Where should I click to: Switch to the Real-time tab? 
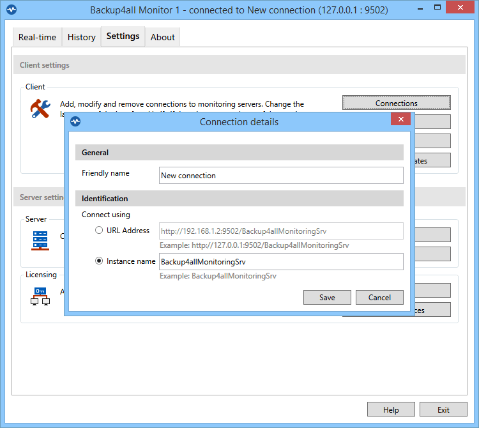(x=37, y=37)
